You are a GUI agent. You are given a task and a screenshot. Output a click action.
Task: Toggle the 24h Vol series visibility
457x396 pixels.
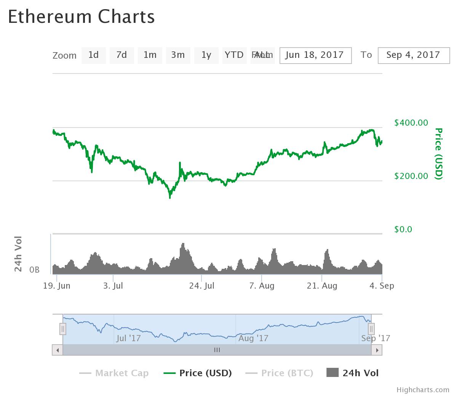tap(360, 373)
